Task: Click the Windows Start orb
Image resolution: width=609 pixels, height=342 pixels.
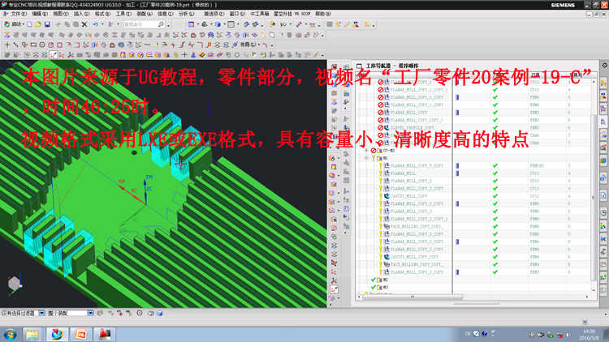Action: click(10, 335)
